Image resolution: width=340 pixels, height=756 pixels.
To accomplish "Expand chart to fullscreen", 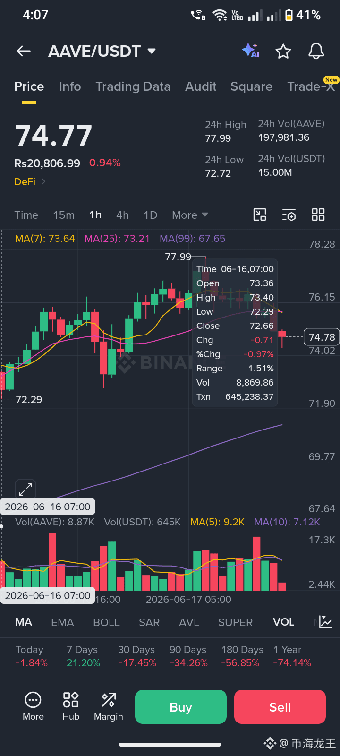I will coord(25,489).
